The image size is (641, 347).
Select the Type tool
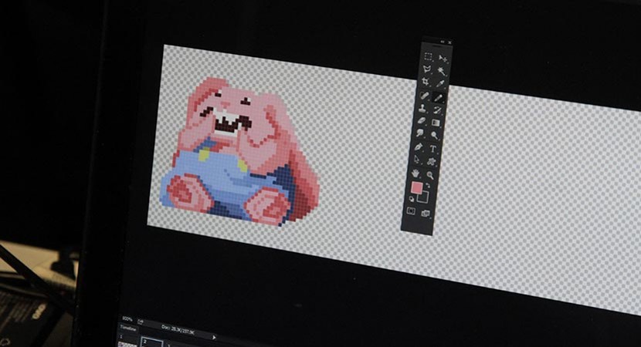click(x=433, y=149)
